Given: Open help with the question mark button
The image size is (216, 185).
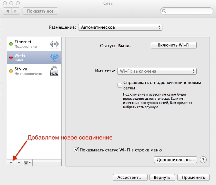Looking at the screenshot, I should point(203,159).
